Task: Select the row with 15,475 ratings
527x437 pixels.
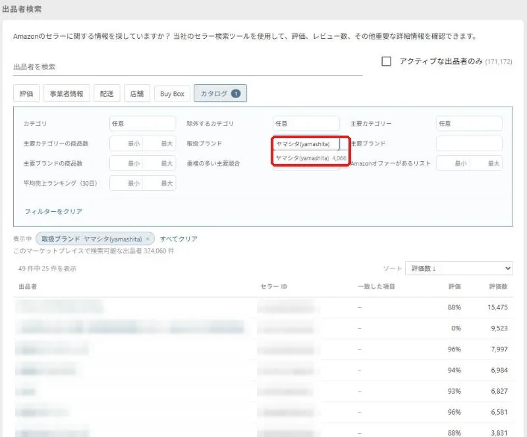Action: tap(263, 307)
